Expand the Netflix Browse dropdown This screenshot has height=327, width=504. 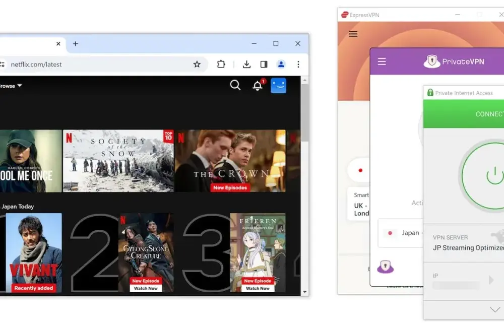(x=11, y=86)
